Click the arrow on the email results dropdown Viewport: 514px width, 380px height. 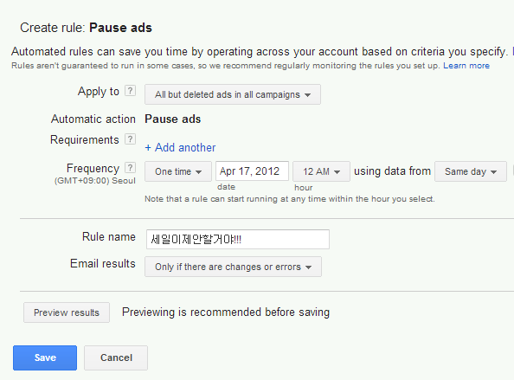pos(308,267)
